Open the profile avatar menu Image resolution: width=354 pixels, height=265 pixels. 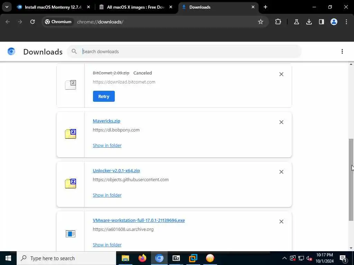pyautogui.click(x=334, y=22)
